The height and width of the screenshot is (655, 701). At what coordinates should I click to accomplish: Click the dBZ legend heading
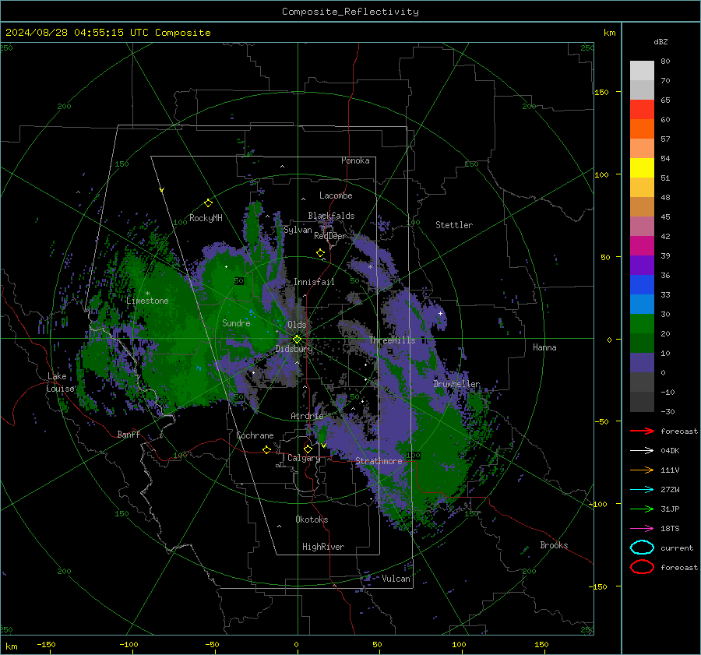pyautogui.click(x=660, y=41)
